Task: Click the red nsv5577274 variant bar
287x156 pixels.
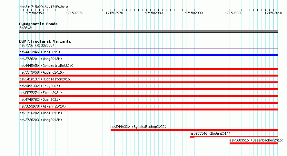Action: click(x=148, y=96)
